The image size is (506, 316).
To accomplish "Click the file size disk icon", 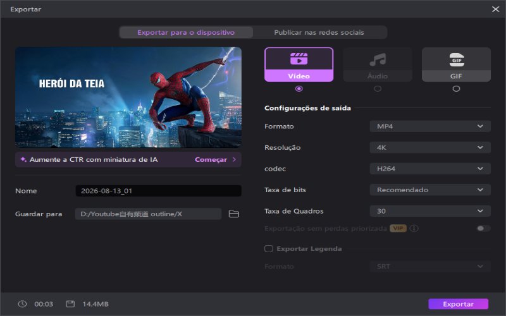I will 70,304.
